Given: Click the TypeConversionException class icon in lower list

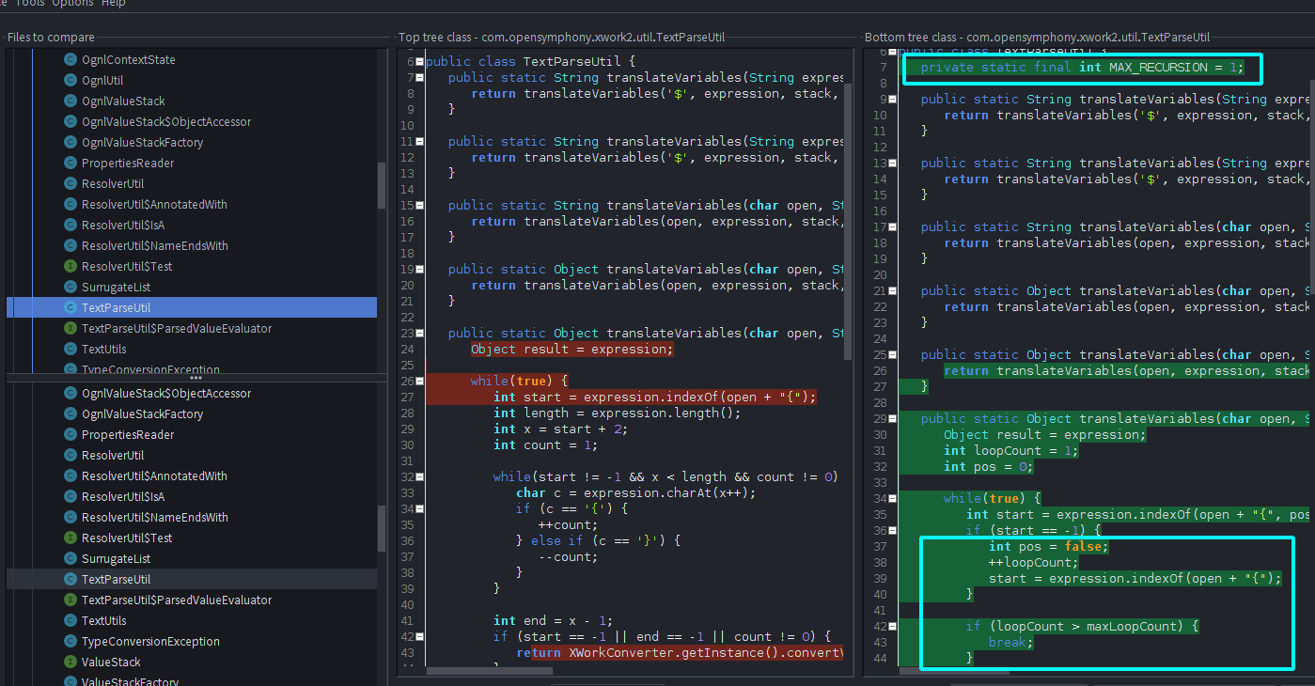Looking at the screenshot, I should [70, 642].
